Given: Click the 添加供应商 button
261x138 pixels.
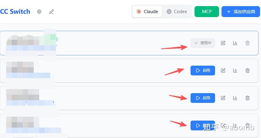Looking at the screenshot, I should coord(241,12).
